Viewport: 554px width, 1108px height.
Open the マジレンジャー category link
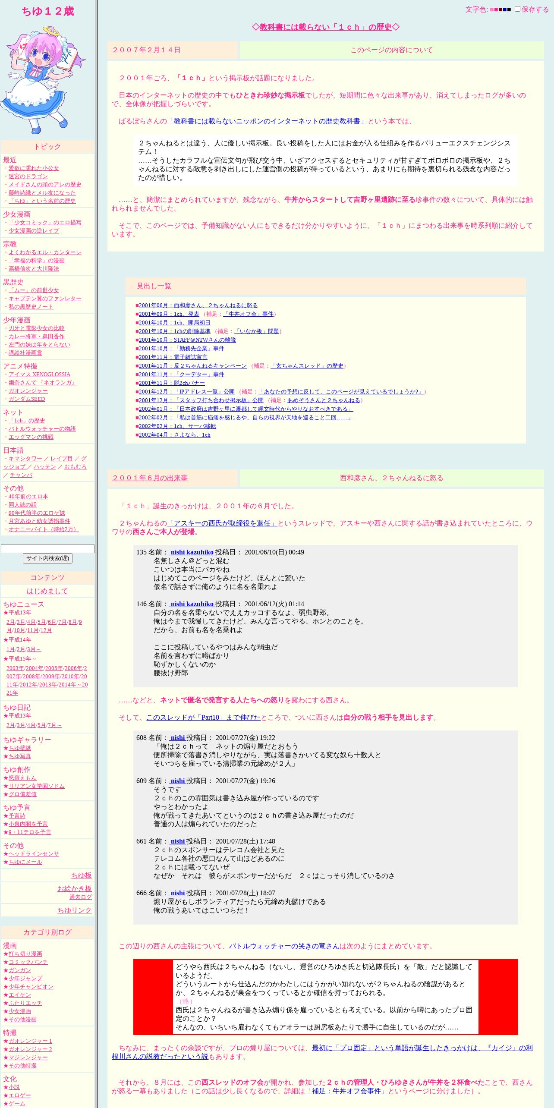coord(28,1058)
